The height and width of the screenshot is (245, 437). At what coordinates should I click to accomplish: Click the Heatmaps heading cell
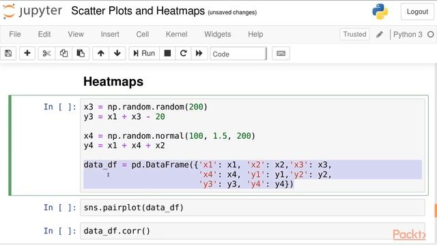[113, 82]
